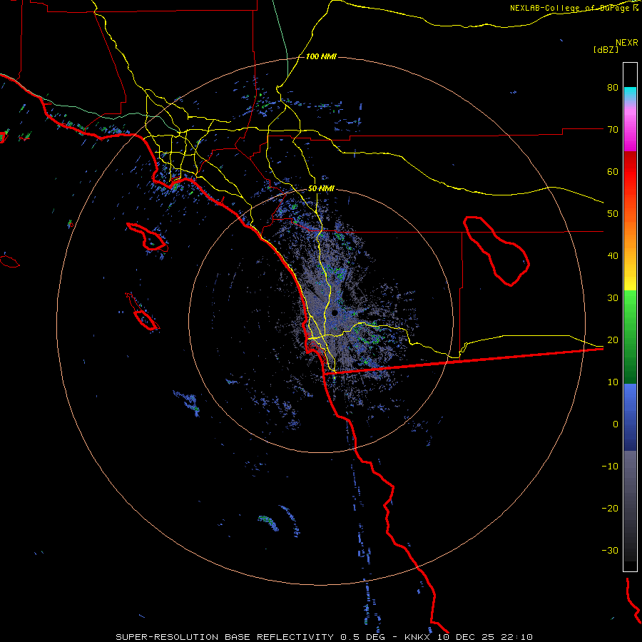Click the KNKX station ID in caption
This screenshot has width=642, height=642.
(417, 637)
